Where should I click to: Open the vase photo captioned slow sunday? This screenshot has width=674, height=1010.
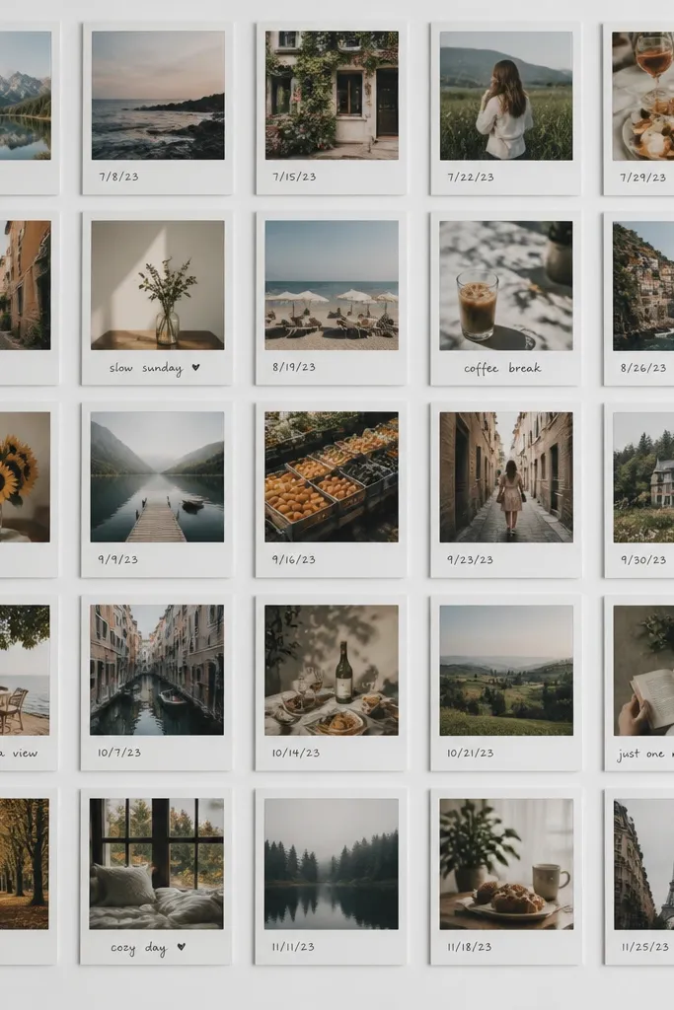157,285
